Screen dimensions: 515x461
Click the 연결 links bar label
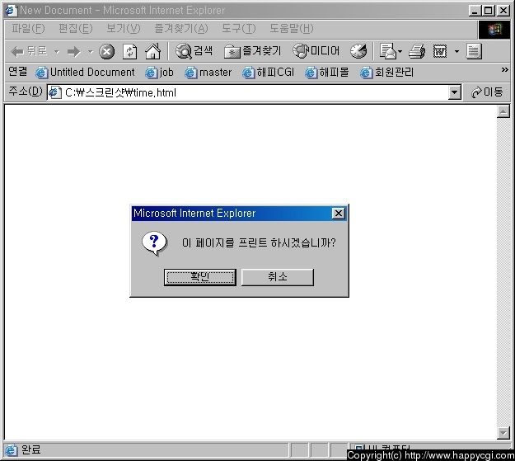[x=18, y=72]
